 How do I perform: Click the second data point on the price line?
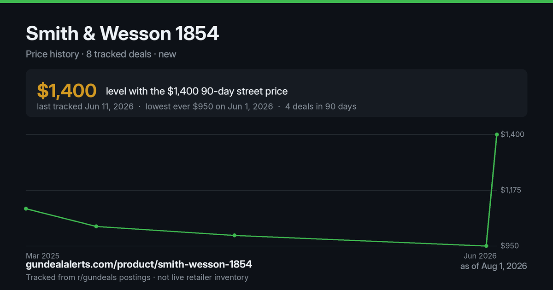[96, 226]
